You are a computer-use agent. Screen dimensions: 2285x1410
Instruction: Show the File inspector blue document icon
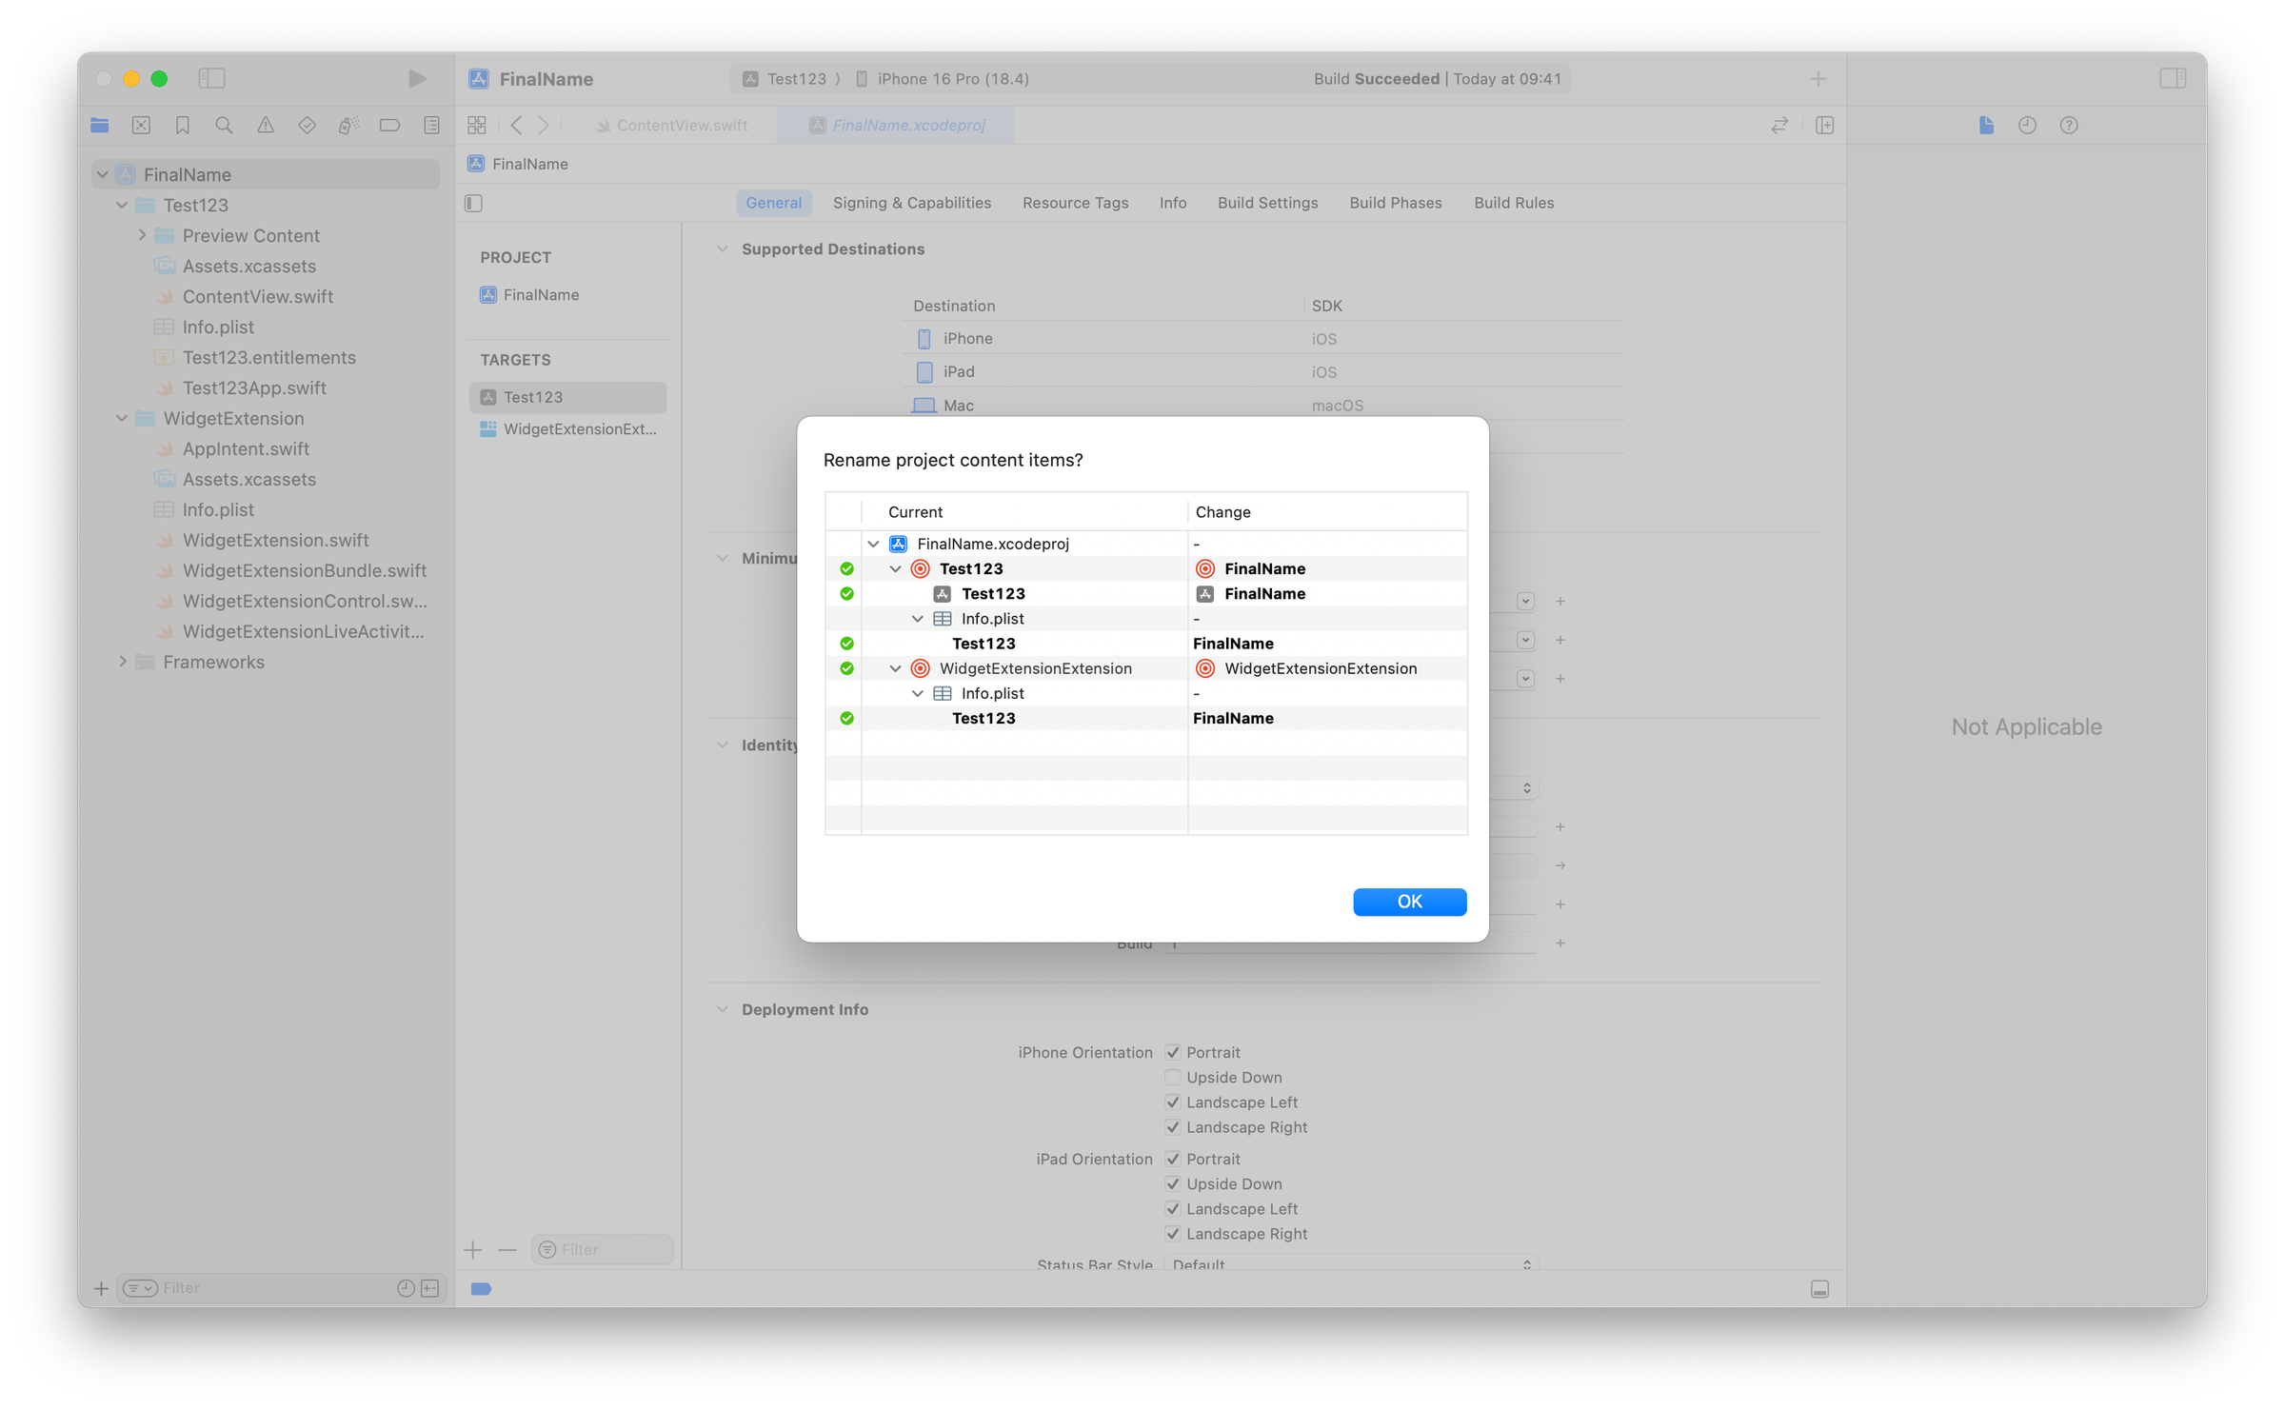coord(1985,125)
